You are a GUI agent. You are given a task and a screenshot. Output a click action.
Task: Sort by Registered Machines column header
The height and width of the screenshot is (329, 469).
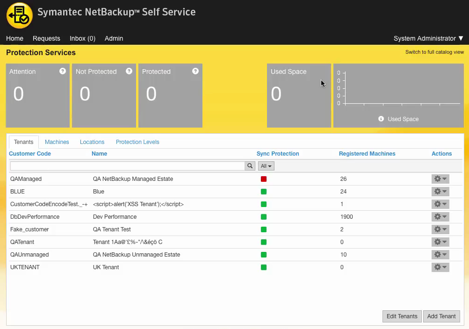tap(367, 154)
